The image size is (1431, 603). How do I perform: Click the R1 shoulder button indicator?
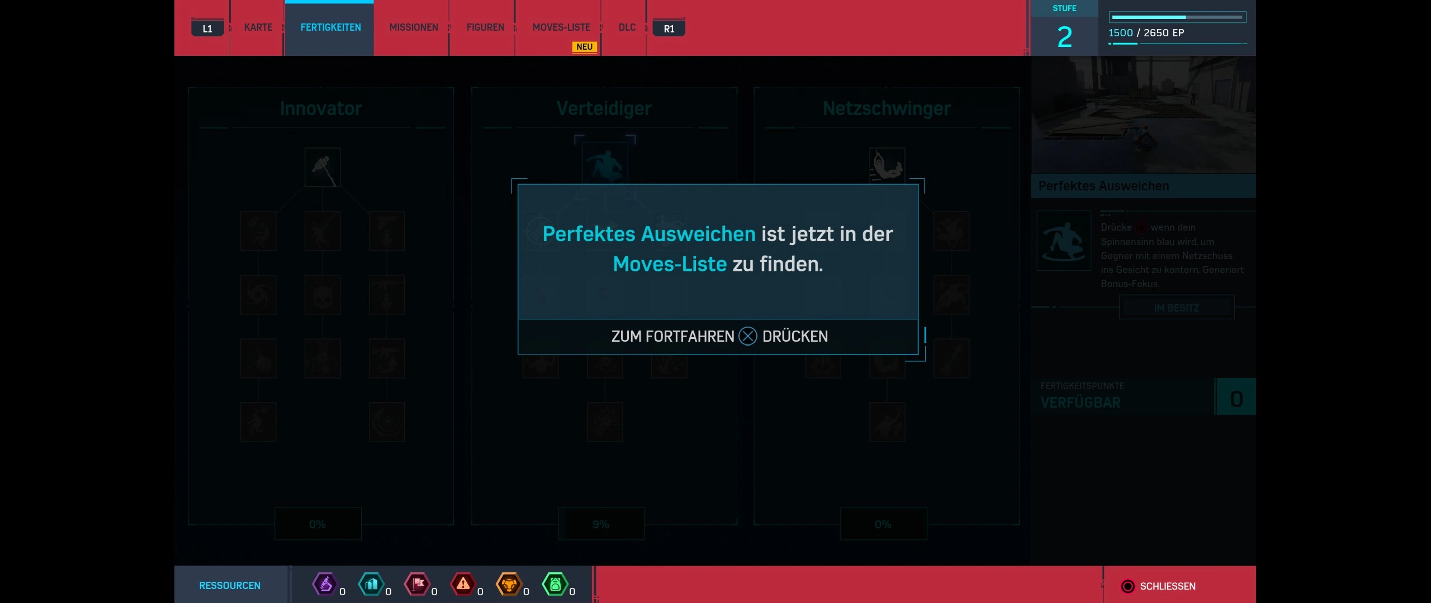pyautogui.click(x=669, y=28)
